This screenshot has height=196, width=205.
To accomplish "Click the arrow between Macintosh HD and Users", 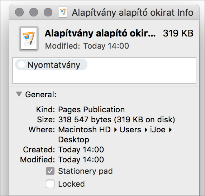I will [115, 130].
